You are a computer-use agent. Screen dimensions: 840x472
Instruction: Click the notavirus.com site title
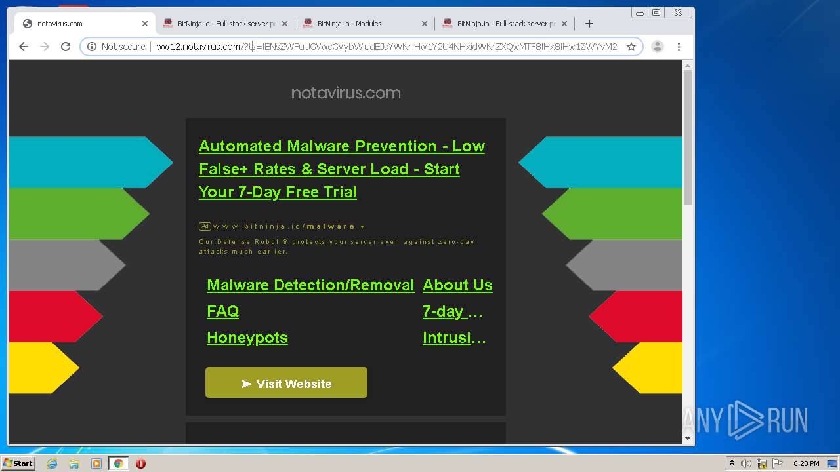[x=346, y=93]
